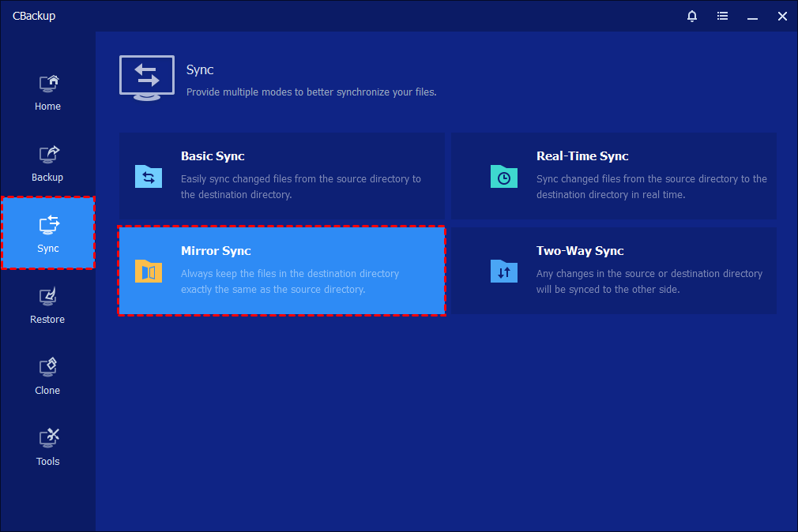
Task: Select the Two-Way Sync title
Action: coord(580,251)
